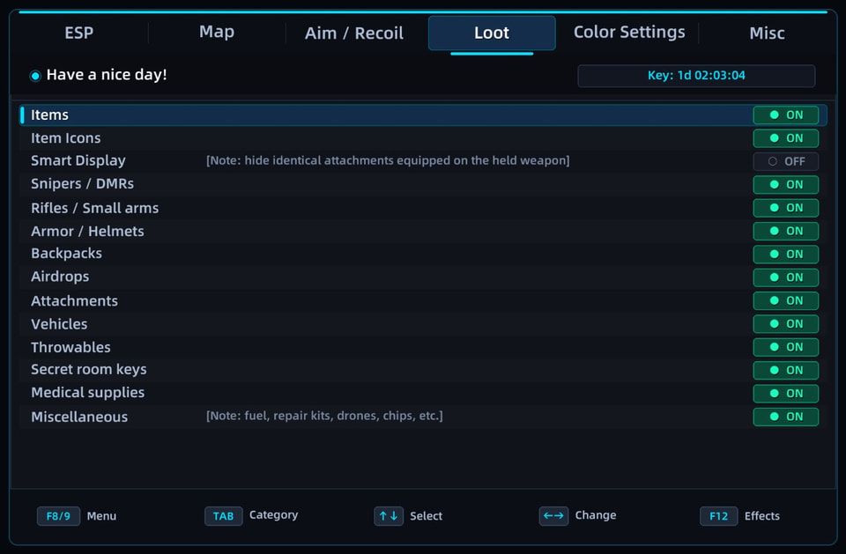Go to the Aim / Recoil tab
The image size is (846, 554).
354,33
